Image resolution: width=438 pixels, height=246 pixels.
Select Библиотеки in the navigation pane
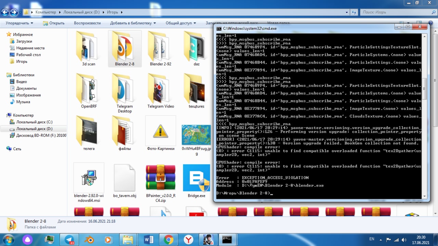pos(24,75)
